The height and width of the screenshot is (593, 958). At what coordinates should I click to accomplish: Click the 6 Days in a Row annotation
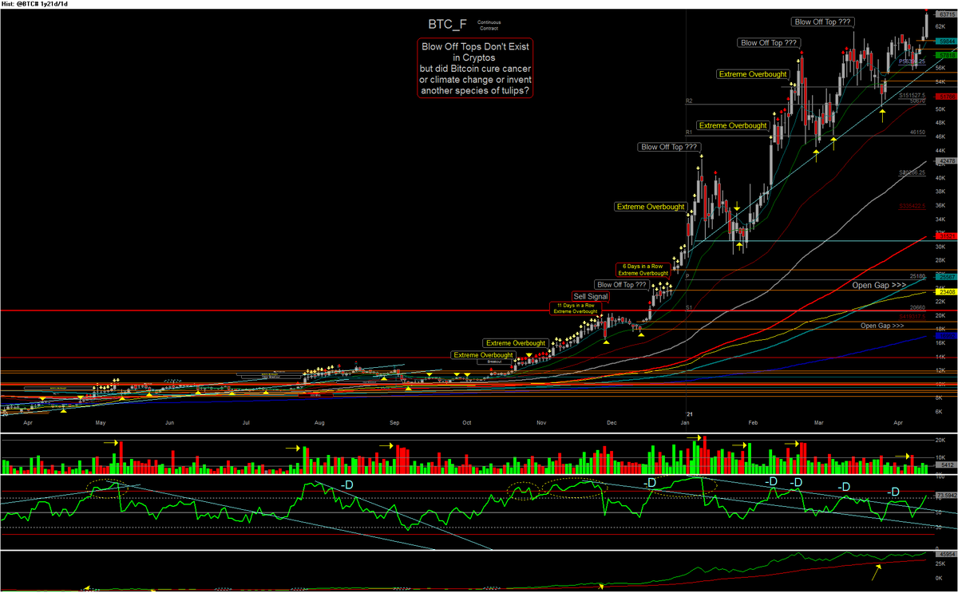[x=642, y=269]
